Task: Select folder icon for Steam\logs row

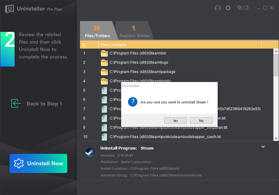Action: [104, 63]
